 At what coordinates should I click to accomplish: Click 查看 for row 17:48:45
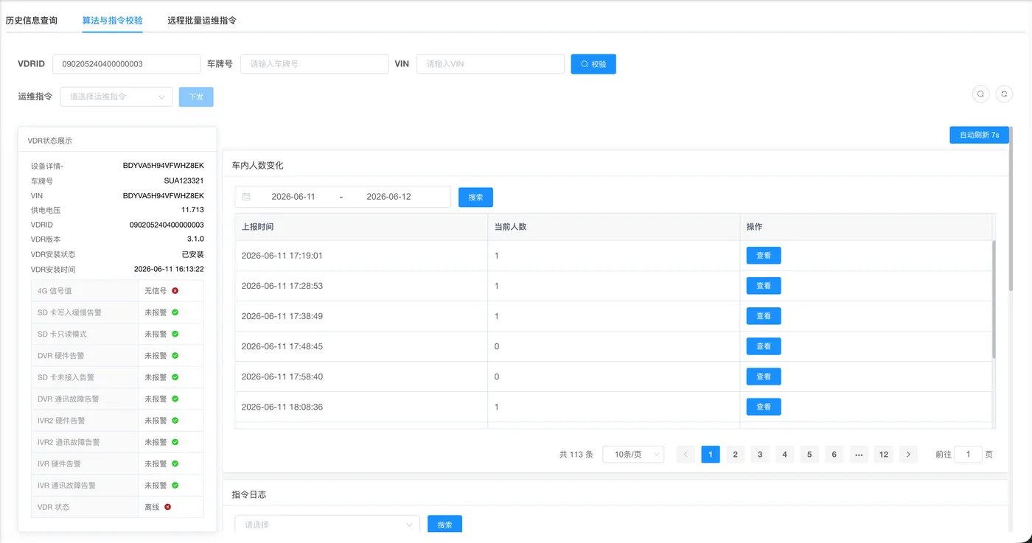[x=764, y=346]
